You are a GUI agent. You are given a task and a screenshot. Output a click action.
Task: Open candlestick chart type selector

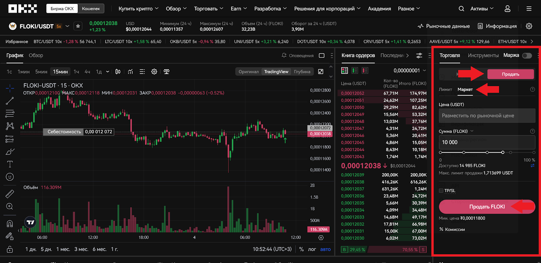pyautogui.click(x=118, y=72)
